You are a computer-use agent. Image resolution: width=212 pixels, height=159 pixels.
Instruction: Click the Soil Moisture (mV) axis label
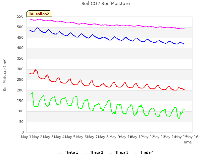pos(5,75)
